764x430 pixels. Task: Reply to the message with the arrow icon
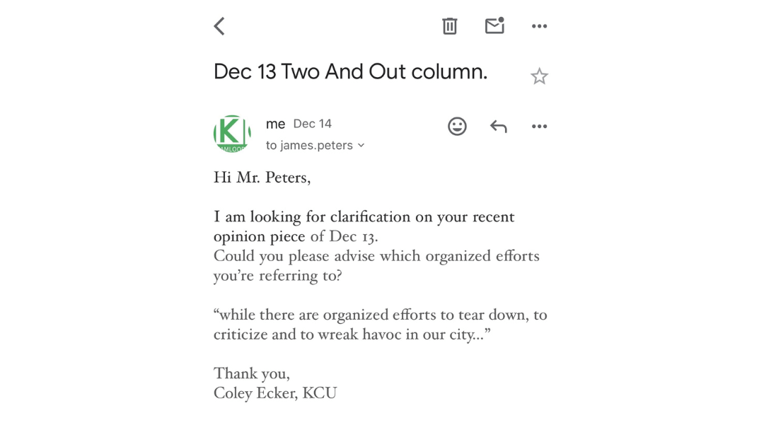click(x=498, y=127)
